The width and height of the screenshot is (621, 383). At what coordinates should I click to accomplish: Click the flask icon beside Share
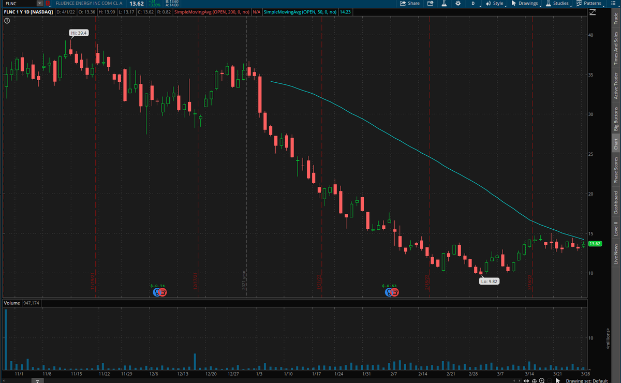click(x=444, y=3)
